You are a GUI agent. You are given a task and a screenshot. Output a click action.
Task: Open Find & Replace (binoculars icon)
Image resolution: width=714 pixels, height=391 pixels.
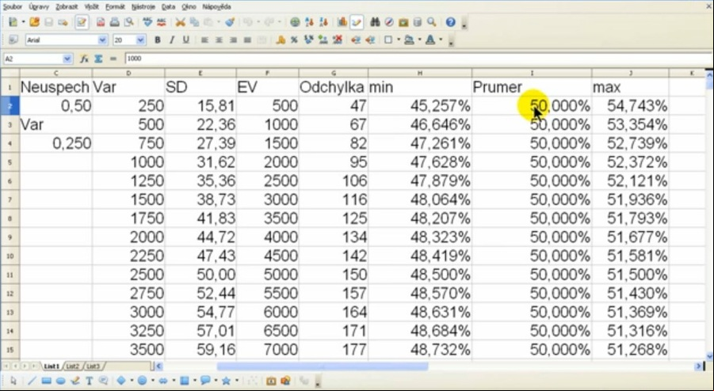(375, 22)
